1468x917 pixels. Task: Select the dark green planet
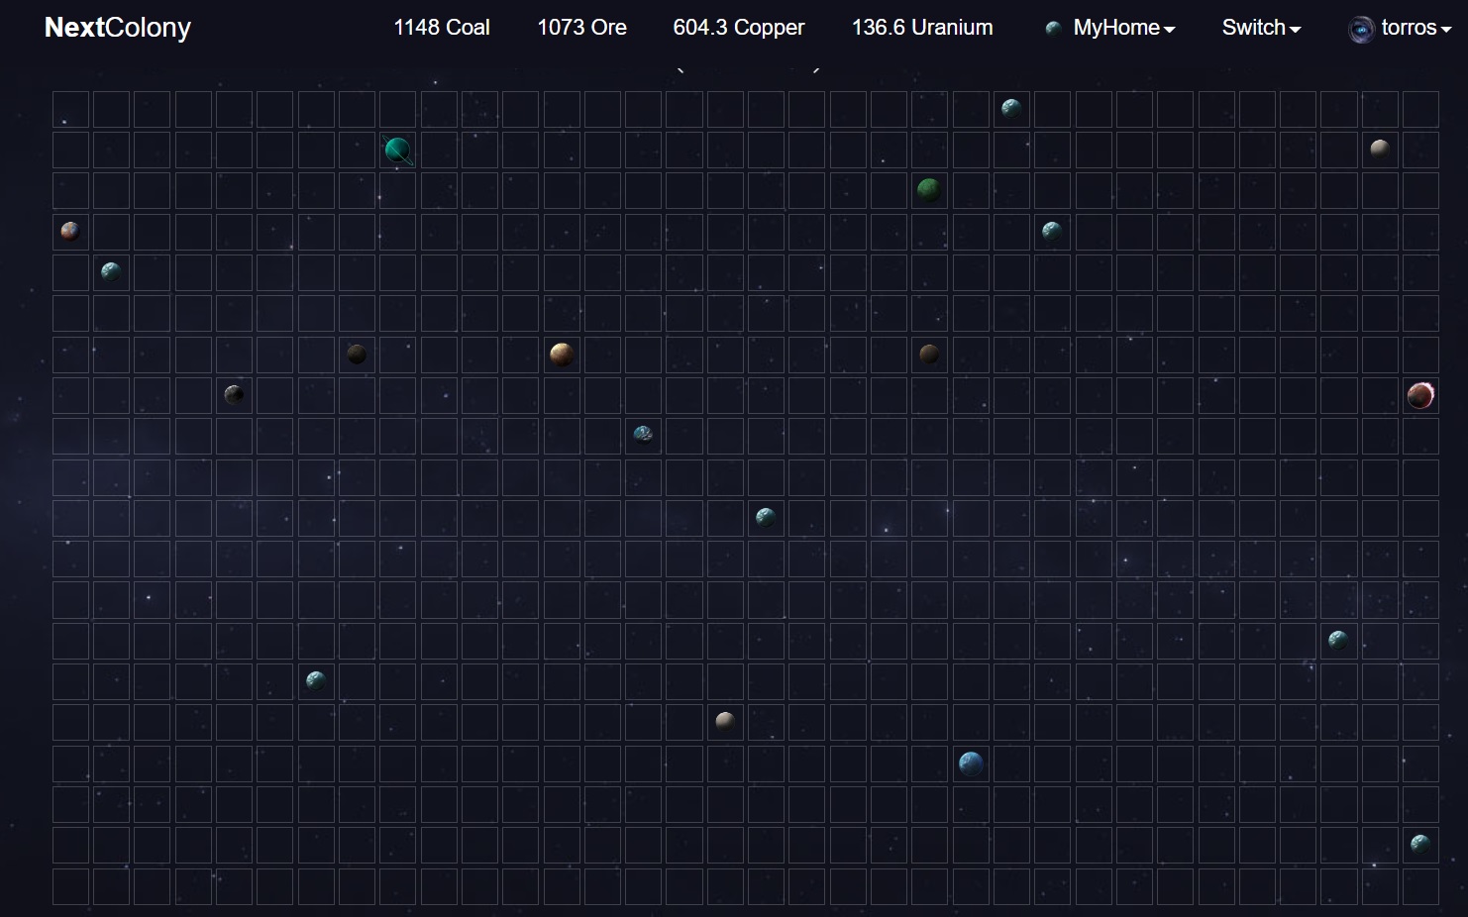(929, 189)
